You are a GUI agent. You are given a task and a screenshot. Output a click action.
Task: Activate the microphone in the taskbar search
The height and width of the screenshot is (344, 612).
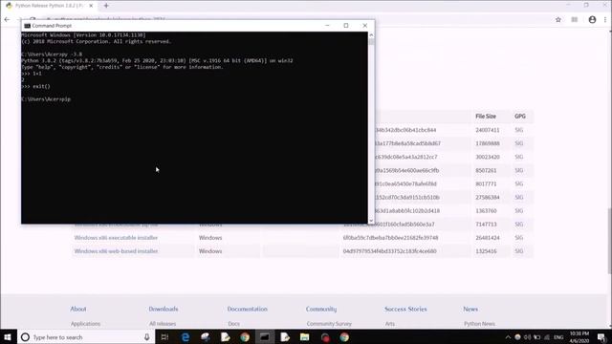(146, 337)
